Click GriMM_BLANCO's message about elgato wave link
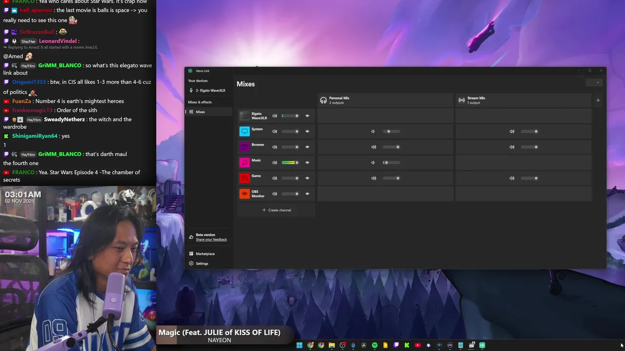 coord(78,69)
